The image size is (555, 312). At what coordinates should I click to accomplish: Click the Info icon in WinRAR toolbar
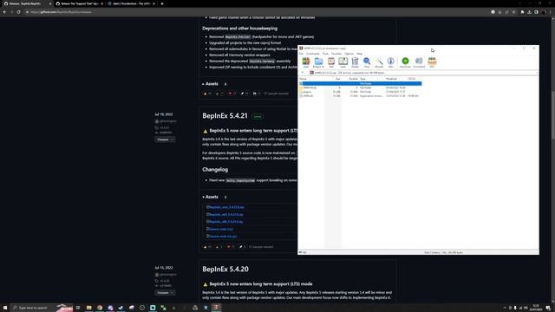[x=391, y=62]
